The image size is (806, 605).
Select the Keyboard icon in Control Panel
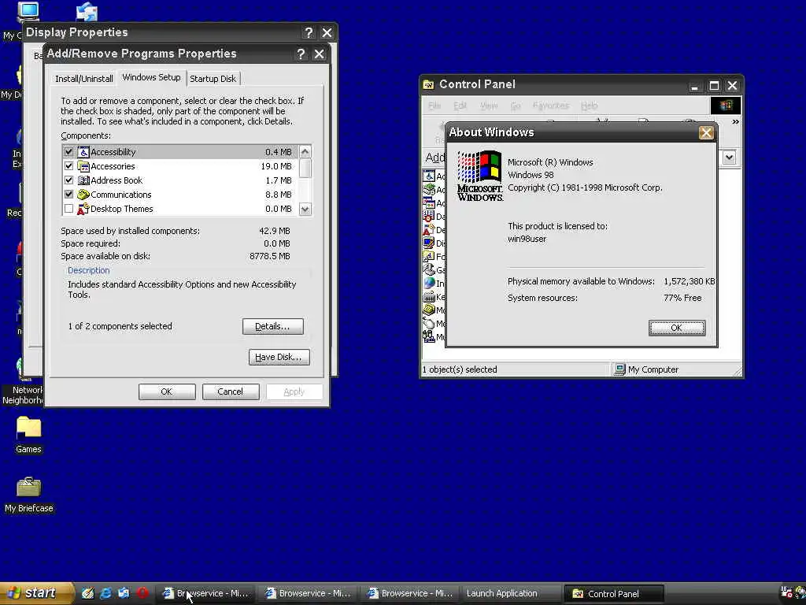tap(429, 297)
